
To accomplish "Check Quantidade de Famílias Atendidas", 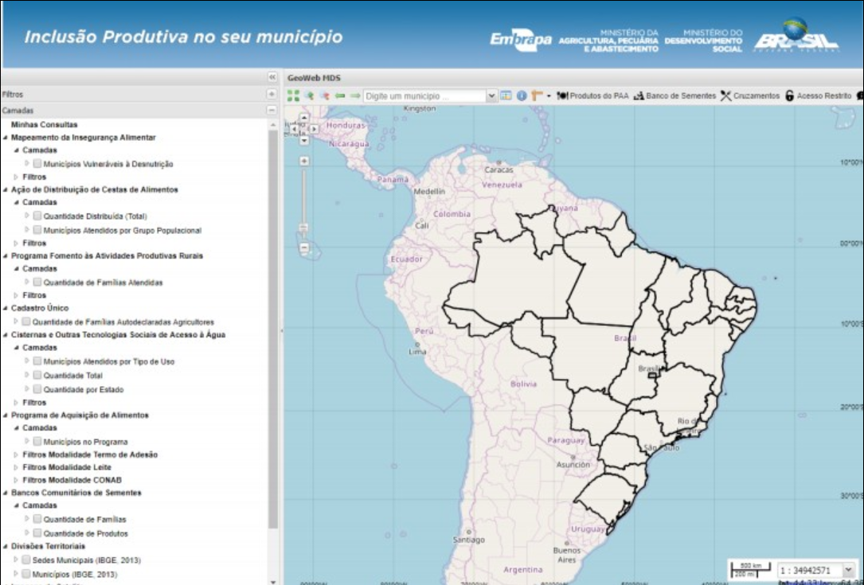I will click(37, 282).
